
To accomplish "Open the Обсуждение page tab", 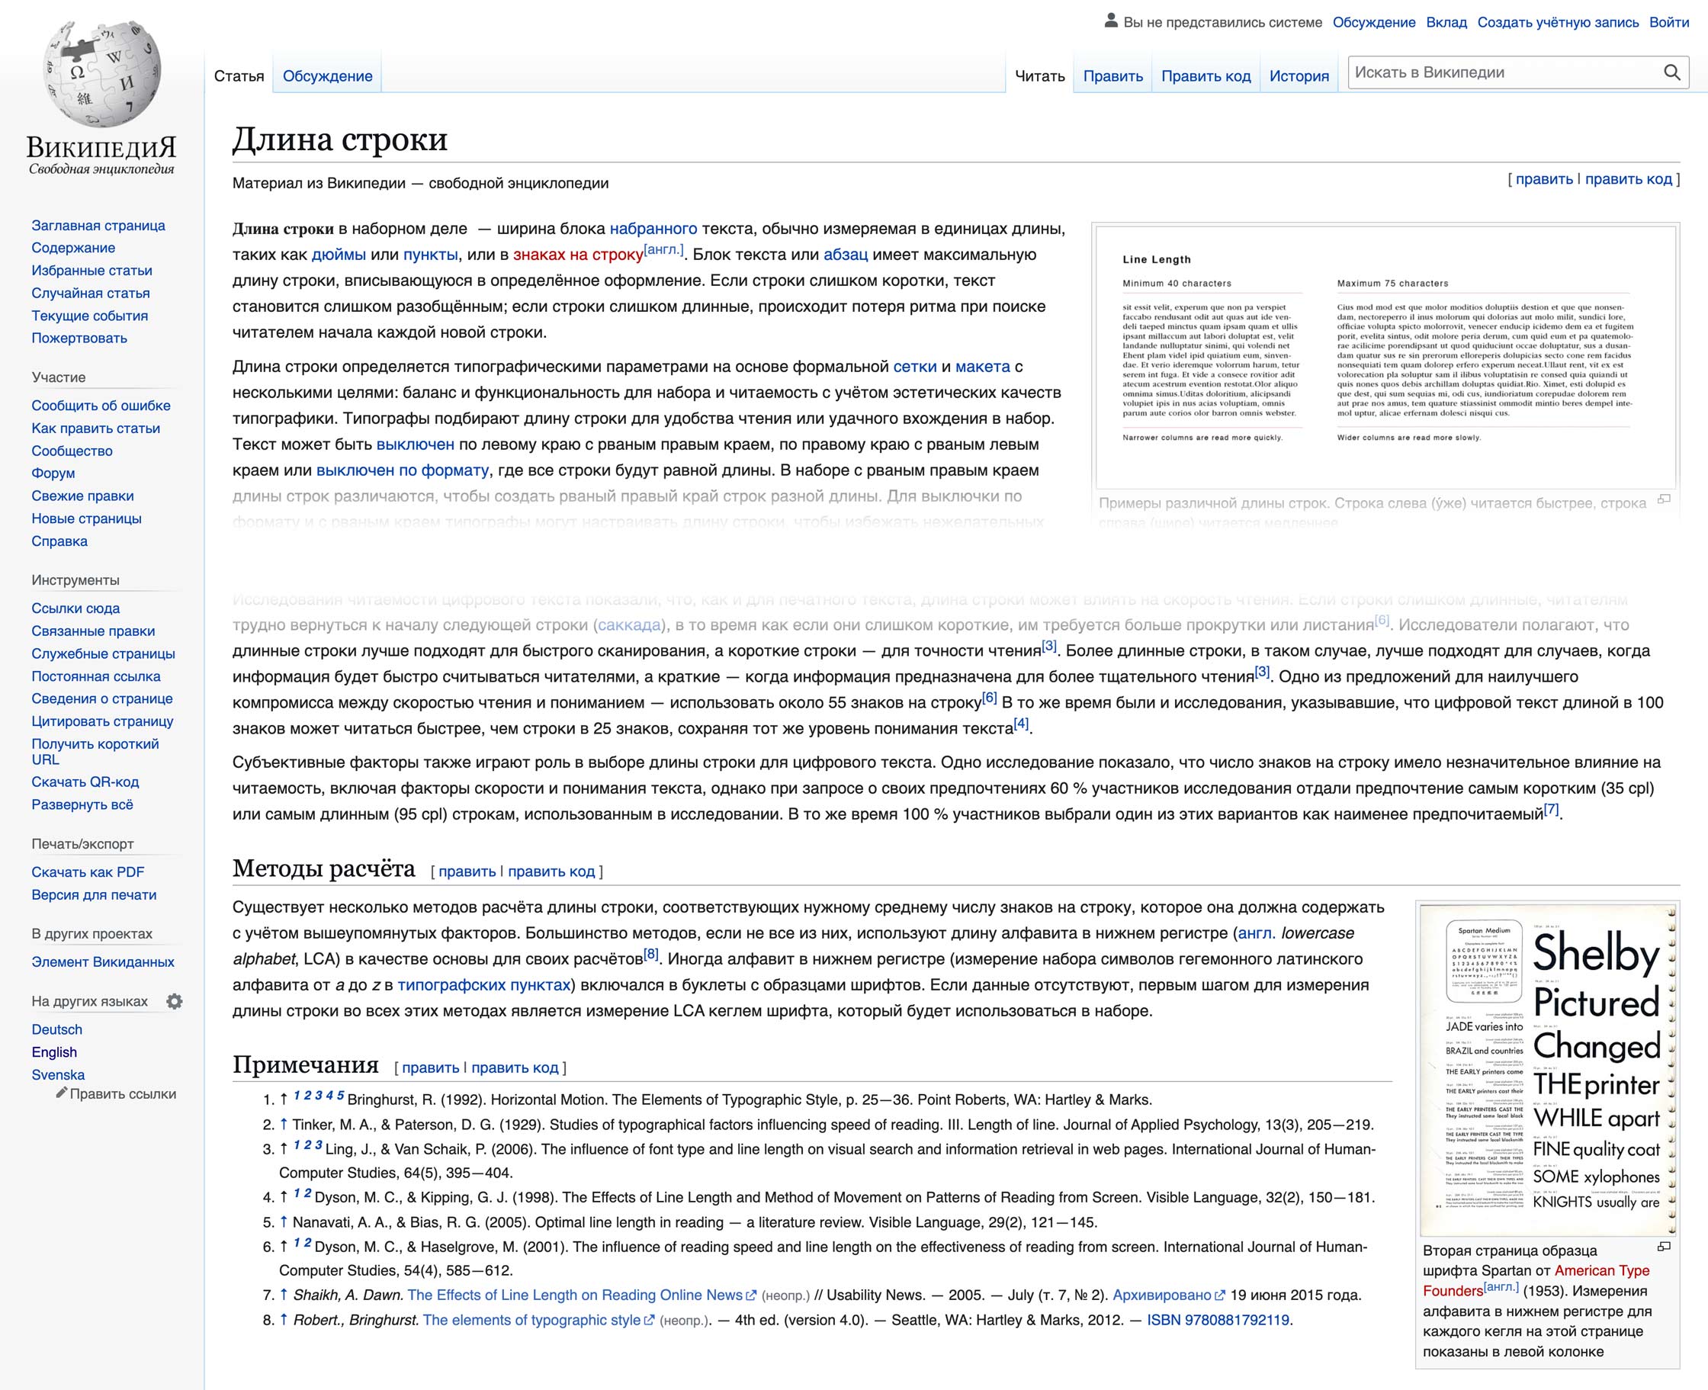I will pos(328,76).
